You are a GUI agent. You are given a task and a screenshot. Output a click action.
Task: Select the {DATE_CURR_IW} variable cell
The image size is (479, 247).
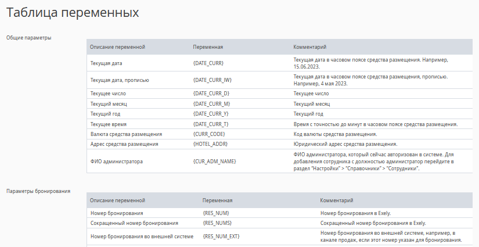pyautogui.click(x=212, y=80)
